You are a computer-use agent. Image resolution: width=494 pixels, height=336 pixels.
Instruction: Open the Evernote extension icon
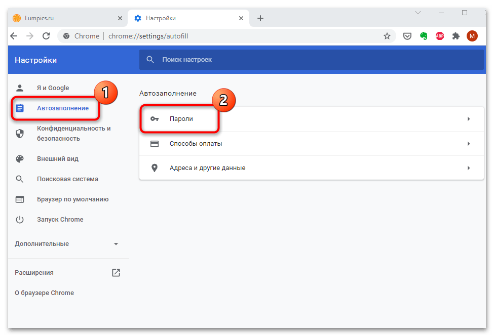[x=424, y=36]
